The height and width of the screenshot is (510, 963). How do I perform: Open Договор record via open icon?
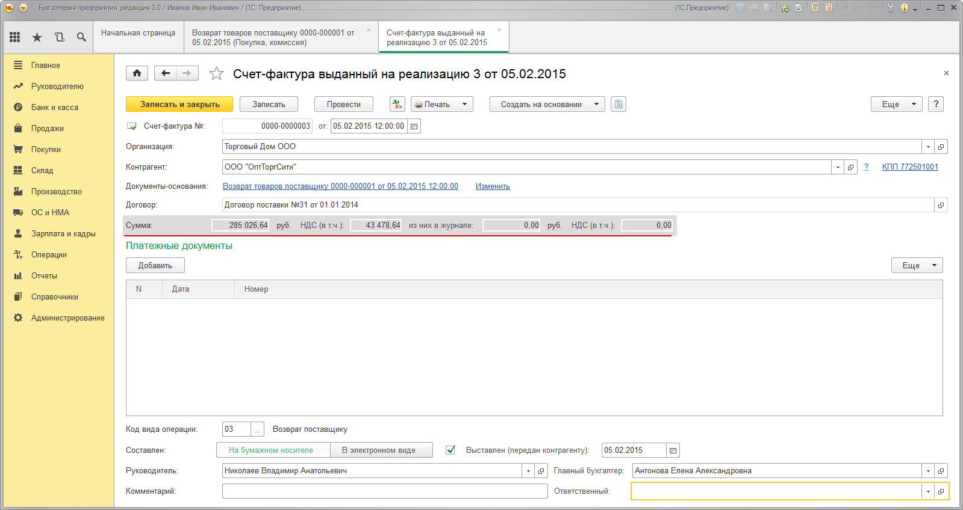[941, 205]
